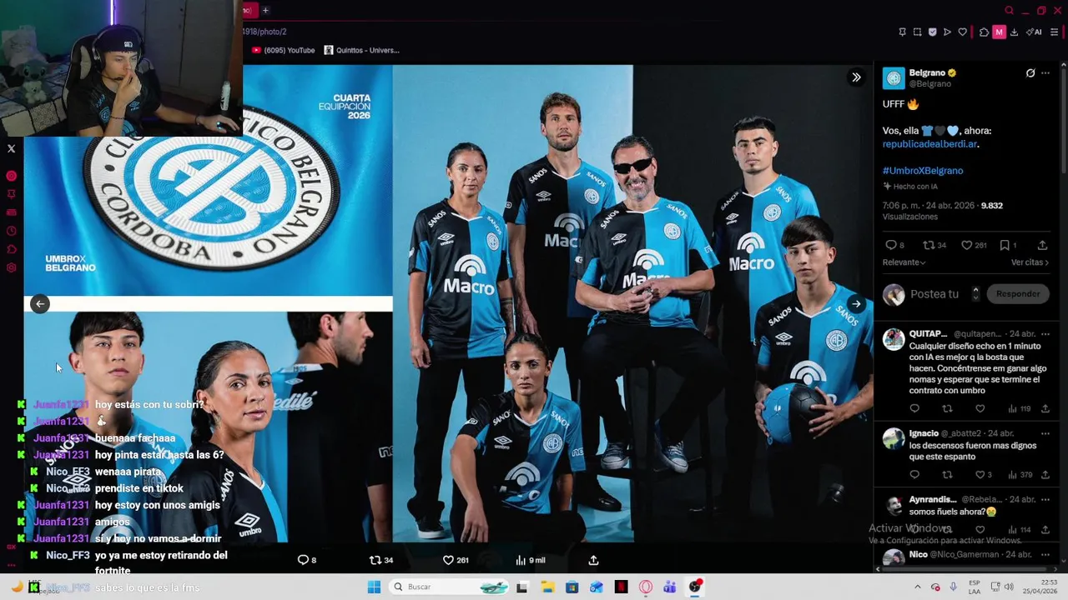
Task: Click the Responder button
Action: (1018, 293)
